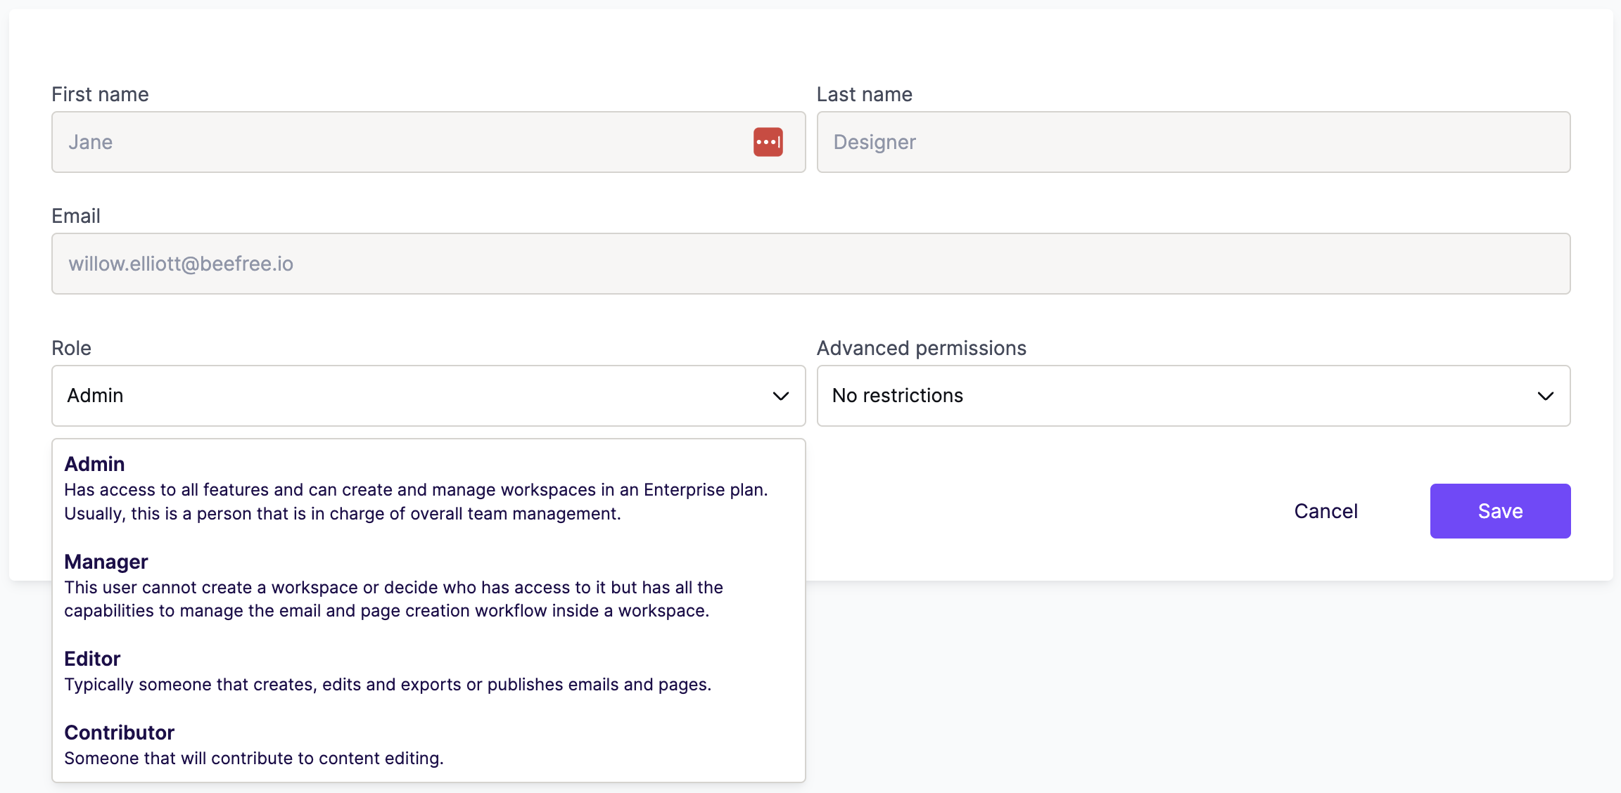Select the Contributor role option
The image size is (1621, 793).
[428, 745]
